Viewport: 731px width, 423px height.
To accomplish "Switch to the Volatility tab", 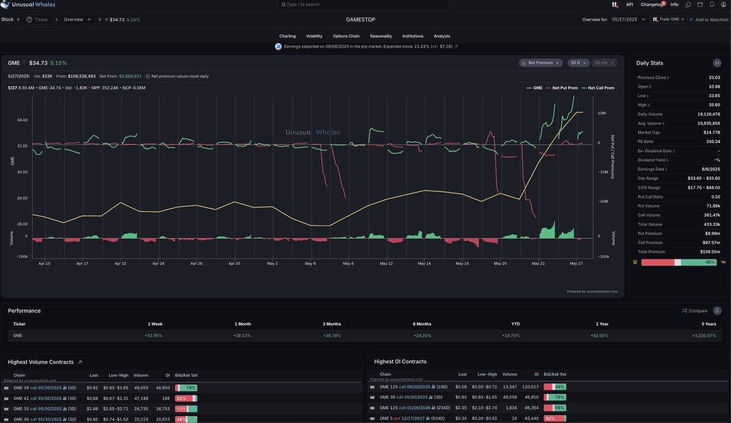I will click(x=314, y=36).
